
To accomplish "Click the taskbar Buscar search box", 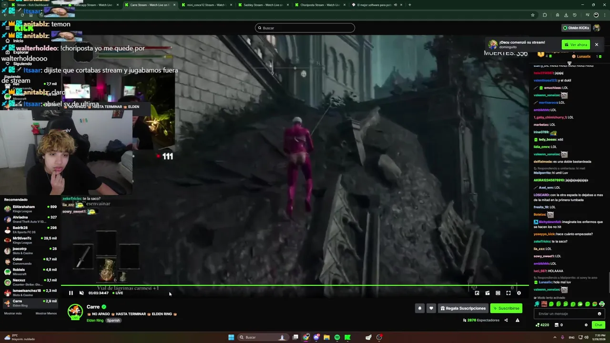I will pyautogui.click(x=264, y=337).
